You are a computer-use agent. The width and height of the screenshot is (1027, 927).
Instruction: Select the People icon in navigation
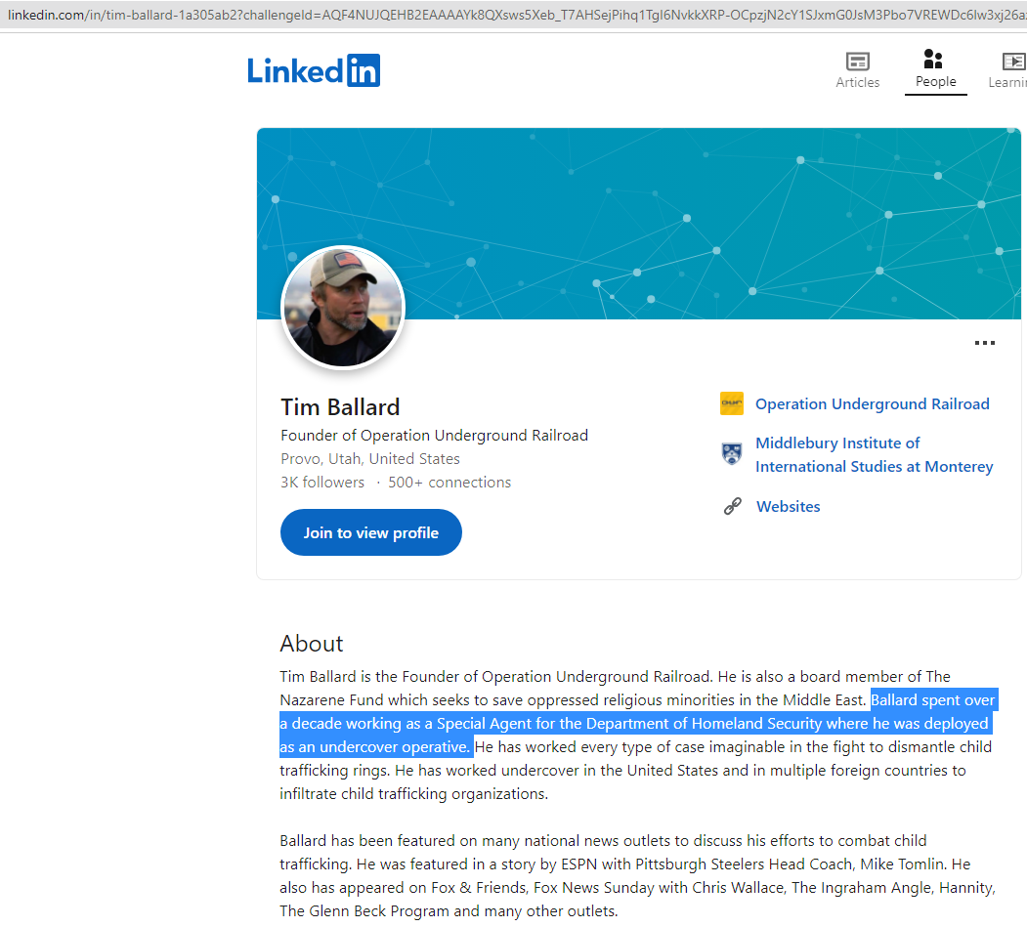click(x=933, y=59)
